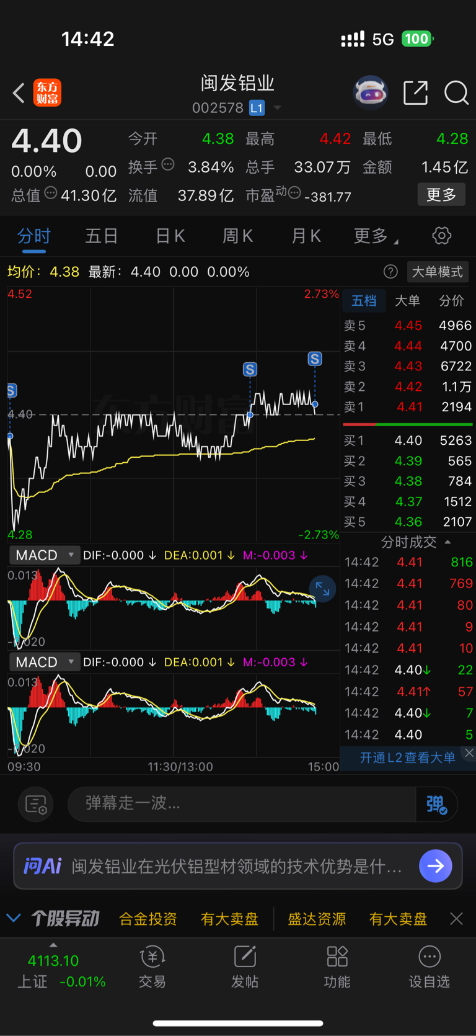Tap 买5 price 4.36 row

pyautogui.click(x=408, y=522)
